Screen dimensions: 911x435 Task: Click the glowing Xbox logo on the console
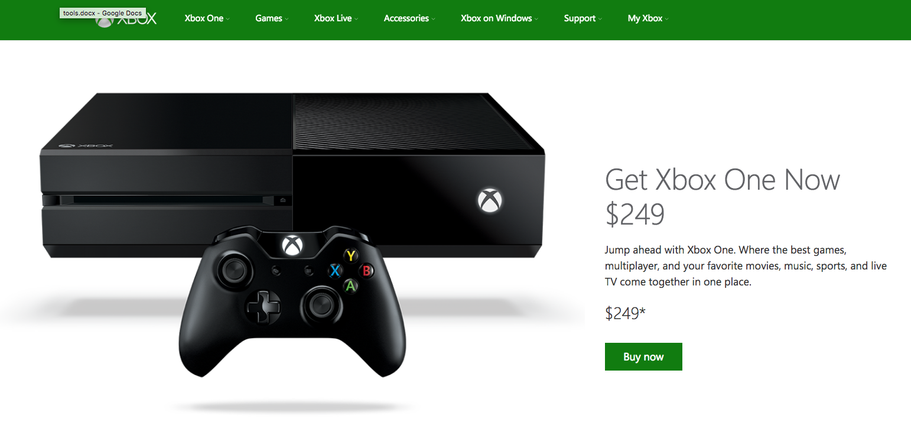point(490,200)
